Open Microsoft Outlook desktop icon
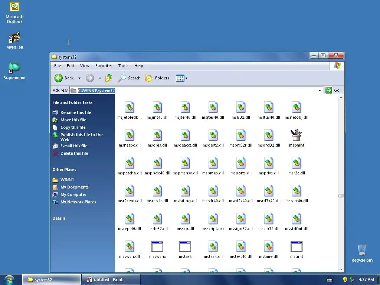The height and width of the screenshot is (285, 380). tap(14, 13)
